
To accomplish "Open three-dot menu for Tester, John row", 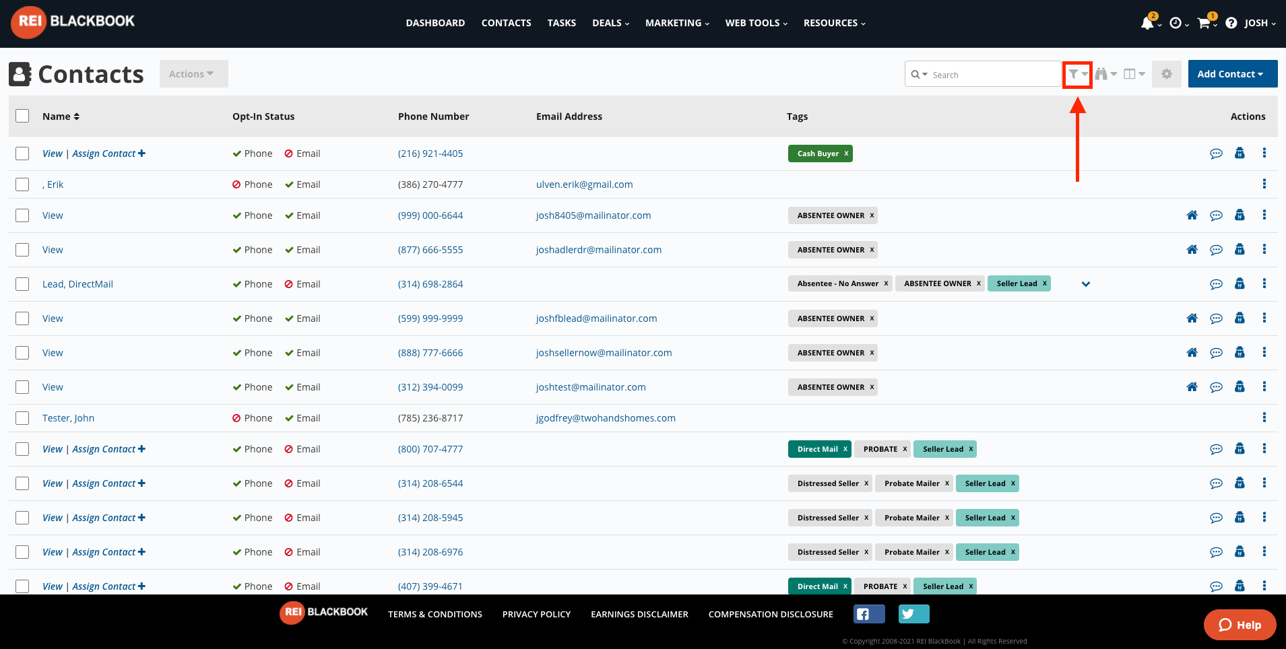I will 1264,417.
